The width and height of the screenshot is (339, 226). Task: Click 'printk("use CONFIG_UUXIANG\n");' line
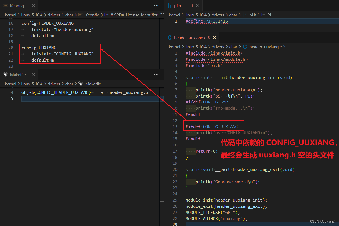[234, 133]
